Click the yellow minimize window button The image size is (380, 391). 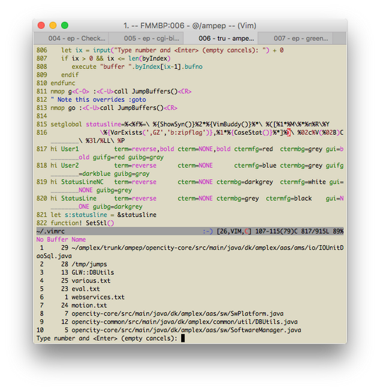point(53,25)
